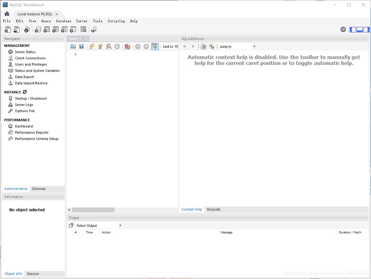The image size is (371, 279).
Task: Open the Action Output dropdown in the Output panel
Action: point(120,225)
